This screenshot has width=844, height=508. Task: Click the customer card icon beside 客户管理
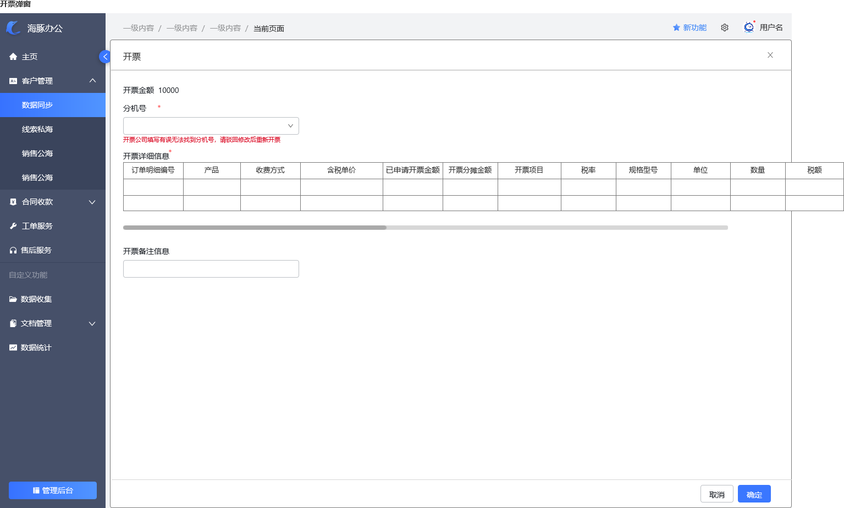tap(13, 81)
